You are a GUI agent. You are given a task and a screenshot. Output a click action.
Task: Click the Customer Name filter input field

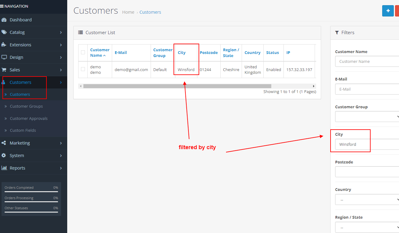pyautogui.click(x=367, y=61)
